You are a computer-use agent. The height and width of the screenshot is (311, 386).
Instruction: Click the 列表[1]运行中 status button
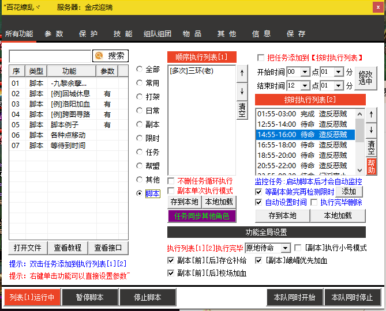pos(32,298)
